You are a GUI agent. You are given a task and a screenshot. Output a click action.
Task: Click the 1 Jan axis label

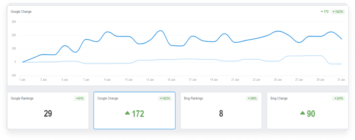coord(22,80)
